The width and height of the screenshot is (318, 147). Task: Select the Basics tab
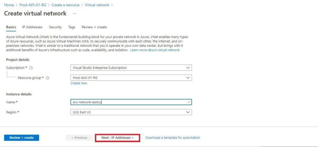[11, 27]
